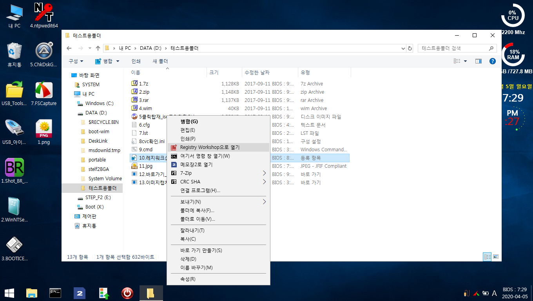The image size is (533, 301).
Task: Switch to details view in status bar
Action: 487,257
